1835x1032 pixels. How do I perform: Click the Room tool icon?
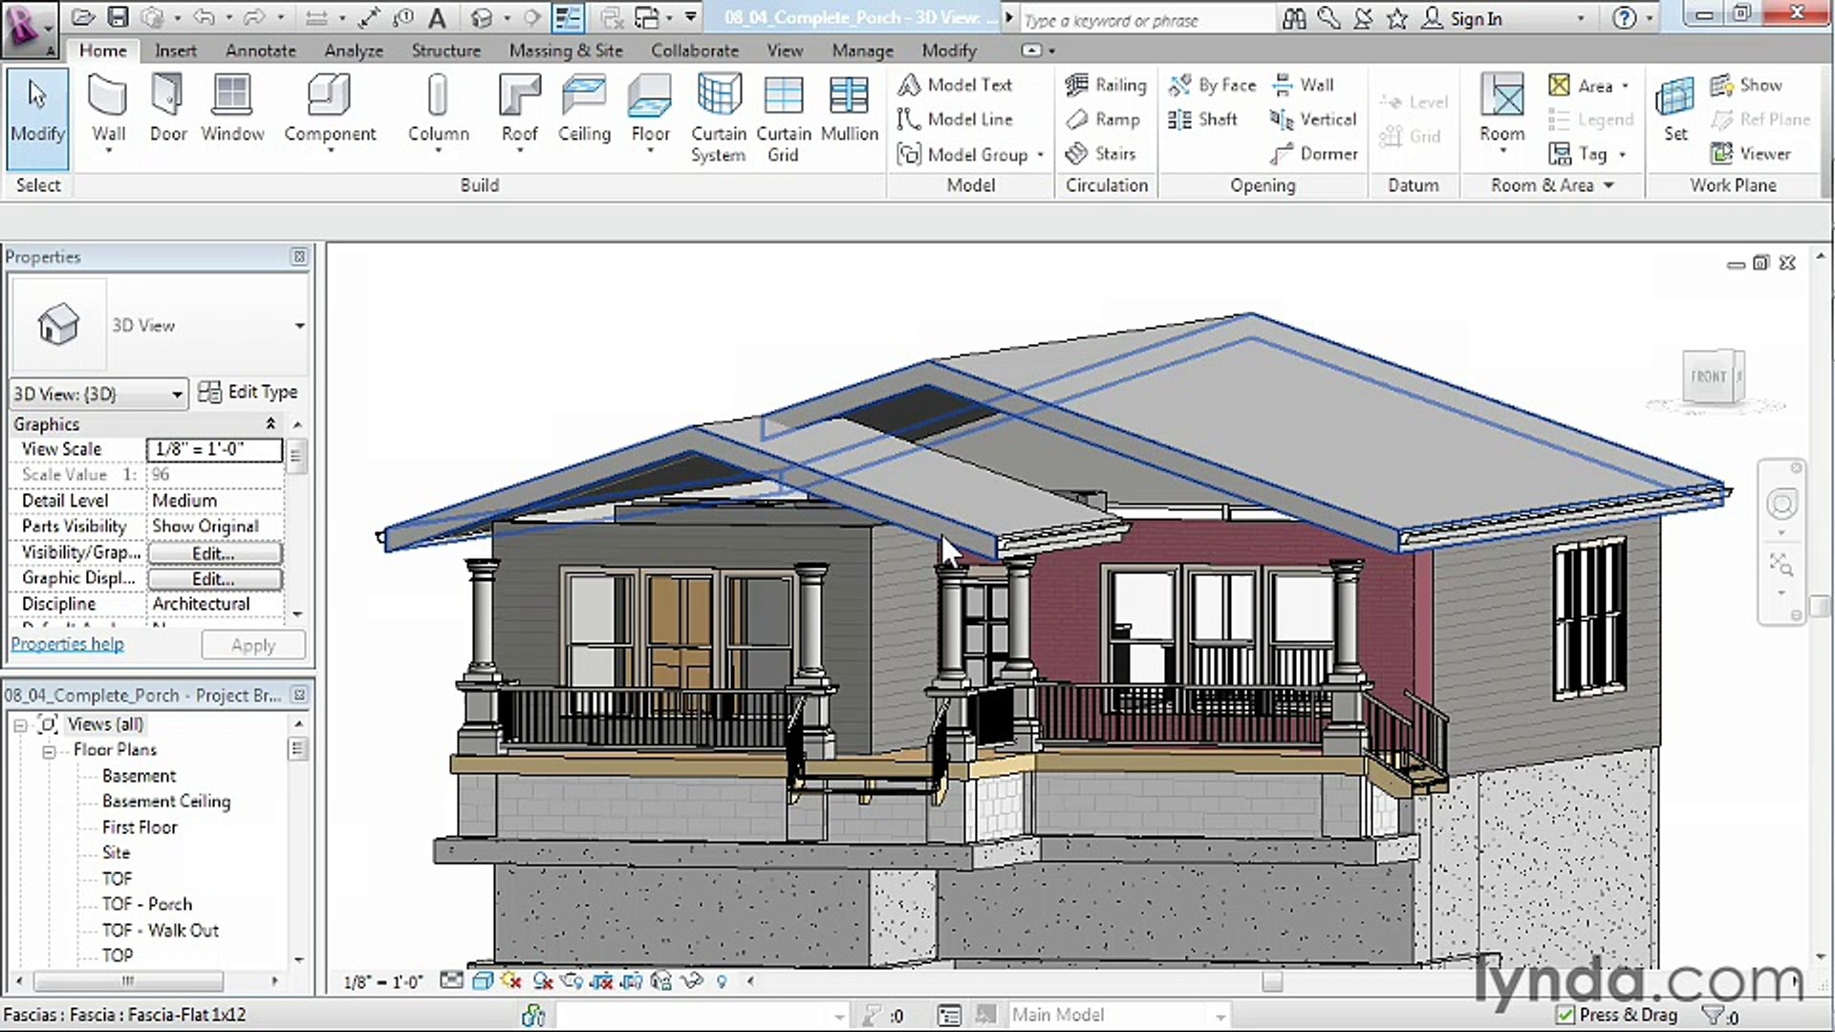[1501, 96]
